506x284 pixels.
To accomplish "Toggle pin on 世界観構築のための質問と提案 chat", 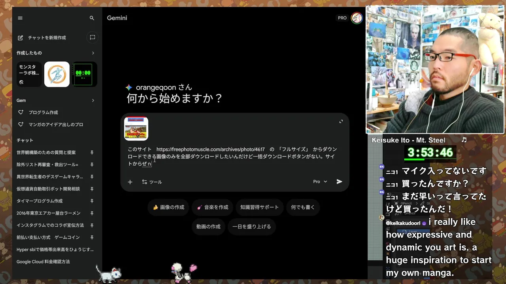I will tap(92, 152).
